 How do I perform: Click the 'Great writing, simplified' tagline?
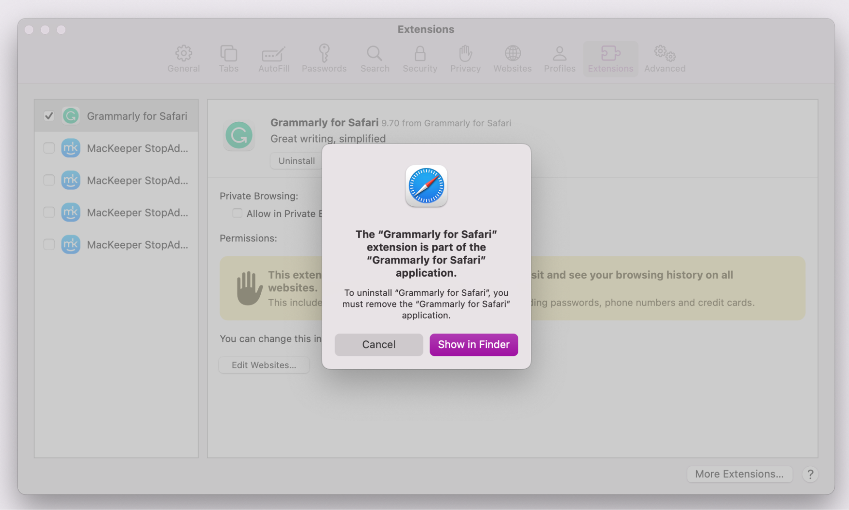(x=328, y=138)
